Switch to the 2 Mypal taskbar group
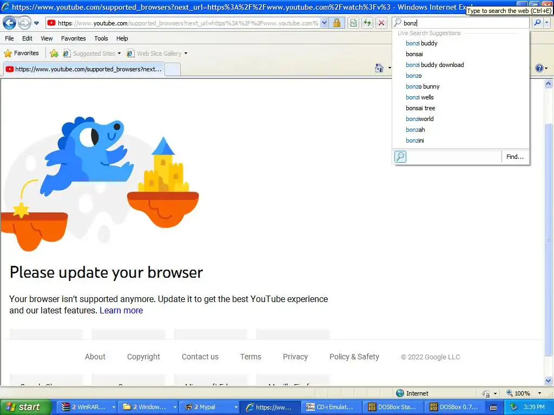Image resolution: width=554 pixels, height=415 pixels. pyautogui.click(x=209, y=407)
